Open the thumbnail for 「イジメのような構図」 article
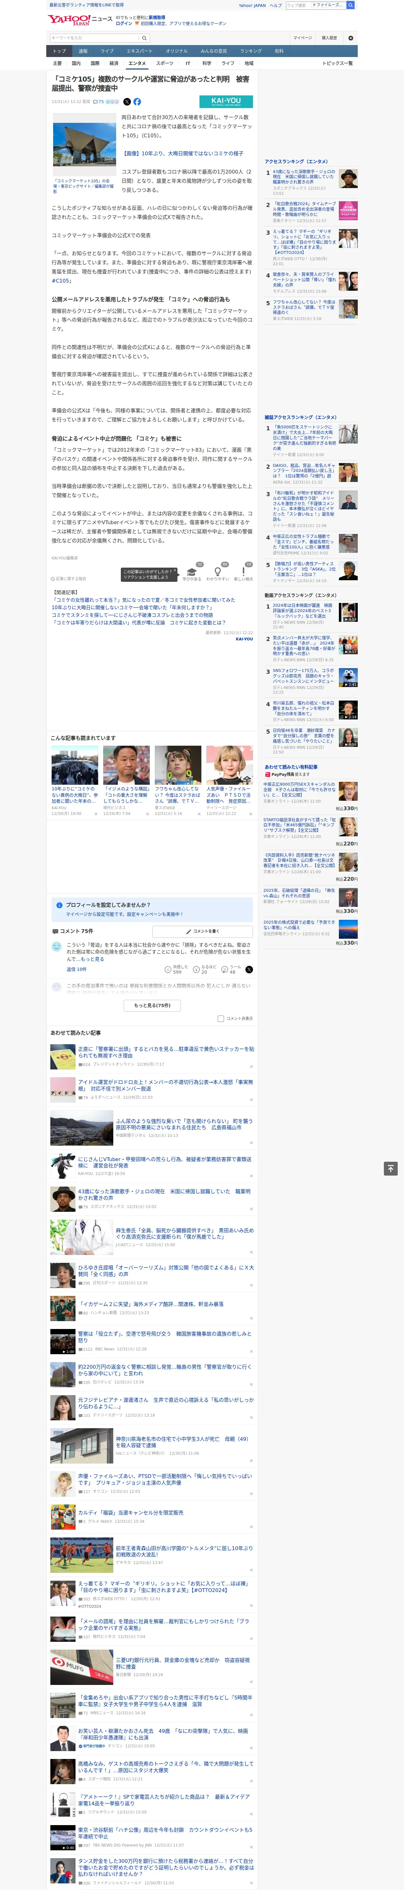The height and width of the screenshot is (1890, 404). point(126,765)
